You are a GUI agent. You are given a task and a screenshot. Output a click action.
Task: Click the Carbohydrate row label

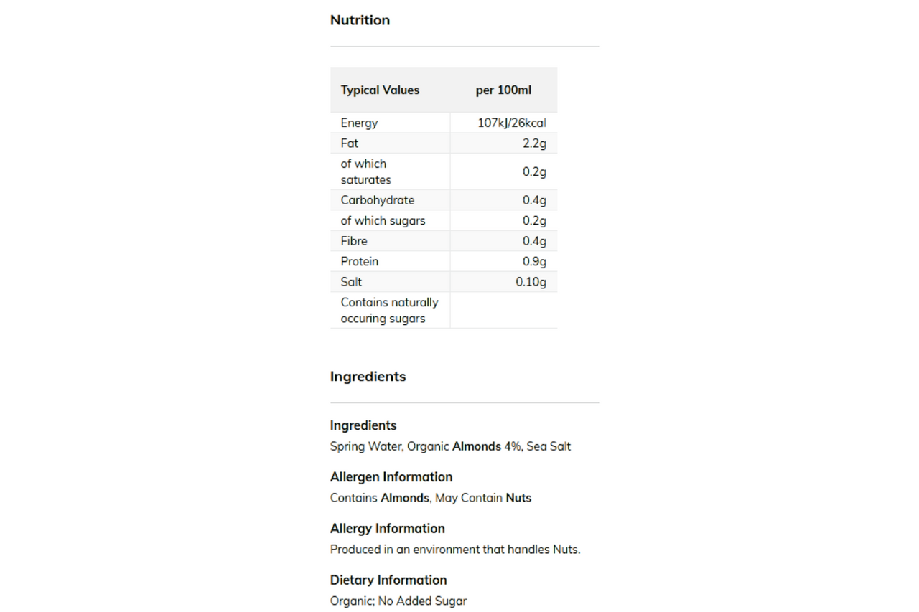pos(378,200)
